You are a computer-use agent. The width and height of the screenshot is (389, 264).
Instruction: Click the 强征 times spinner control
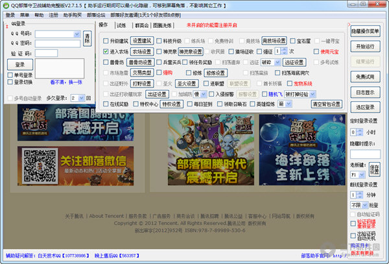(x=285, y=51)
